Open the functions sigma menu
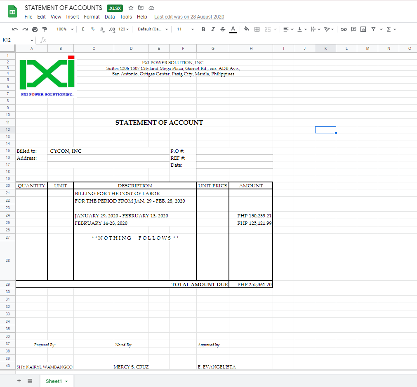This screenshot has width=417, height=387. coord(391,29)
